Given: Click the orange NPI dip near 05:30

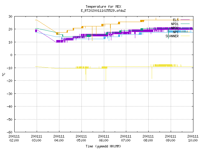Looking at the screenshot, I should 92,34.
